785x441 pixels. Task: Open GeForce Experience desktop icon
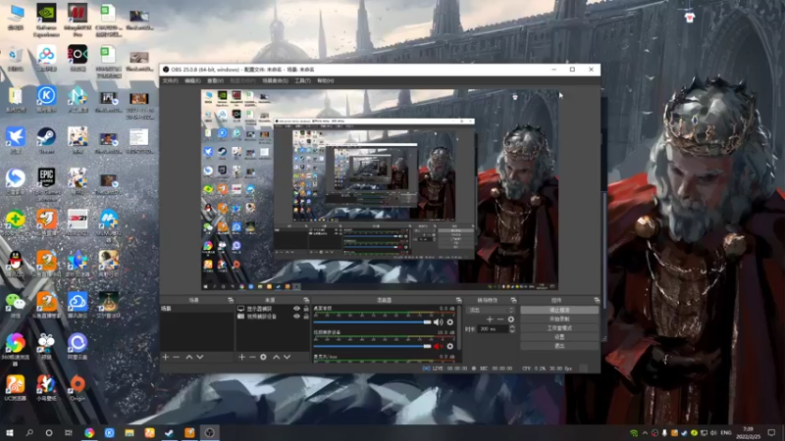click(46, 20)
